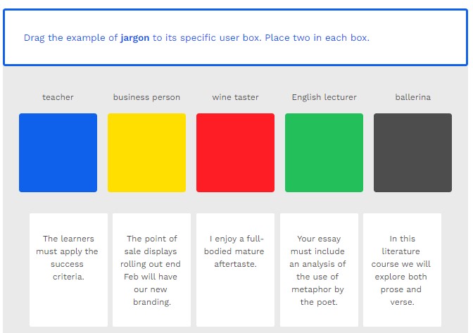Click the 'business person' label

pos(146,97)
